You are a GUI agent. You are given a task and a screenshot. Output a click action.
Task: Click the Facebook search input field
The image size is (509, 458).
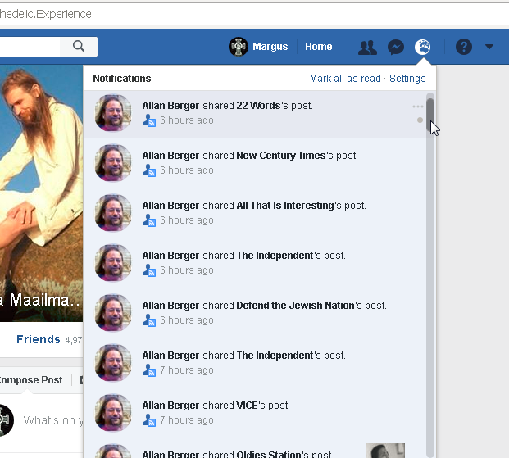pyautogui.click(x=30, y=47)
